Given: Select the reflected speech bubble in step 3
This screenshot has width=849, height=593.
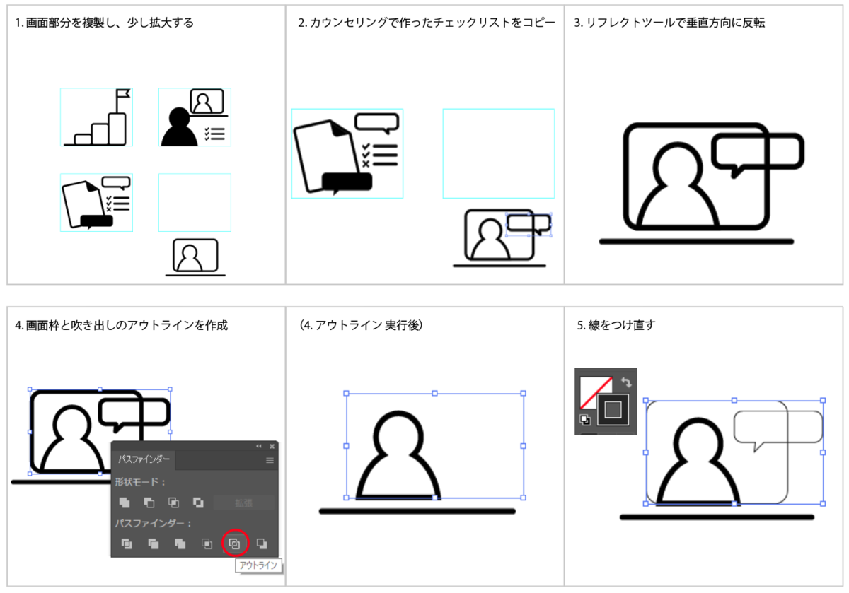Looking at the screenshot, I should coord(758,154).
